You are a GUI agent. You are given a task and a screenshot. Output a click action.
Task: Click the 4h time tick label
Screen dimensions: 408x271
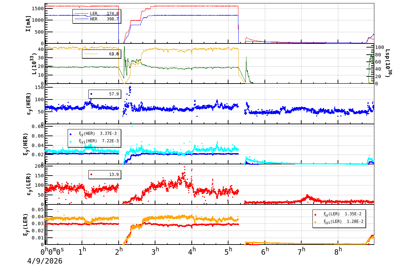pos(192,252)
